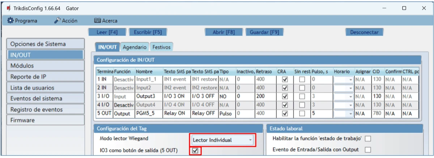Screen dimensions: 434x158
Task: Open the Programa menu
Action: coord(22,21)
